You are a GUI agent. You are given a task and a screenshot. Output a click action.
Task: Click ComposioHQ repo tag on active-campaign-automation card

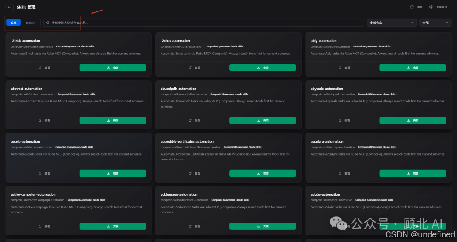point(86,200)
